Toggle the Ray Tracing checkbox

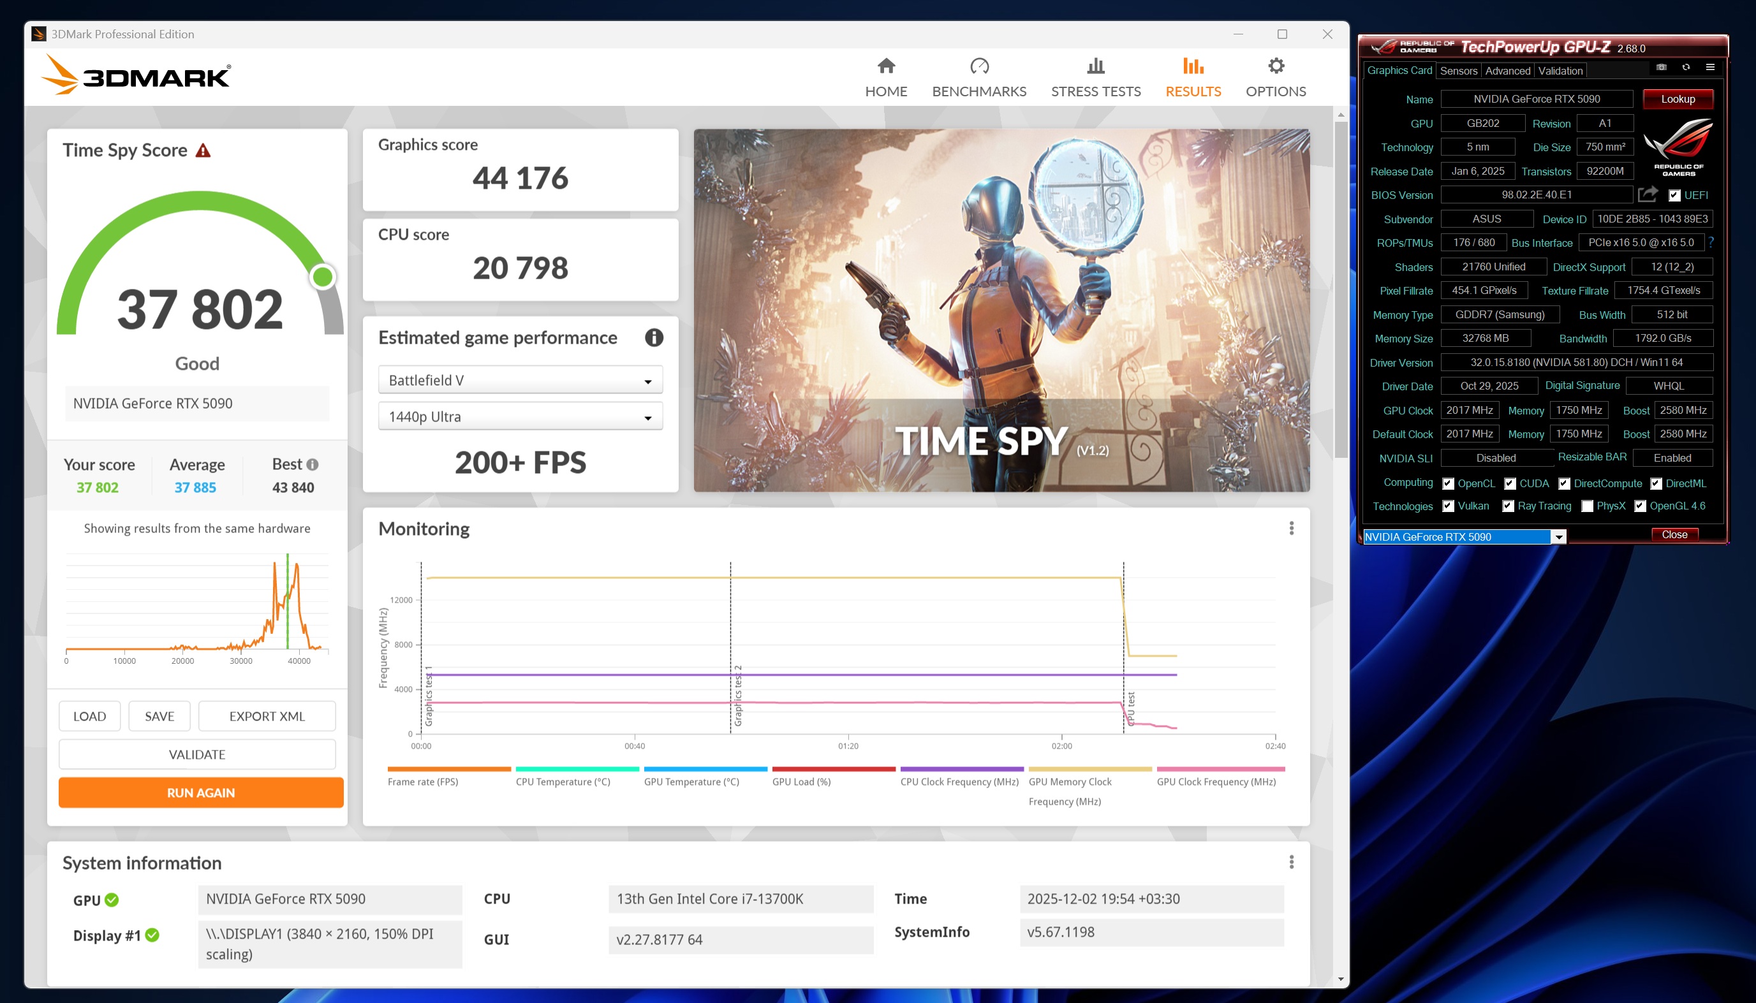tap(1507, 506)
